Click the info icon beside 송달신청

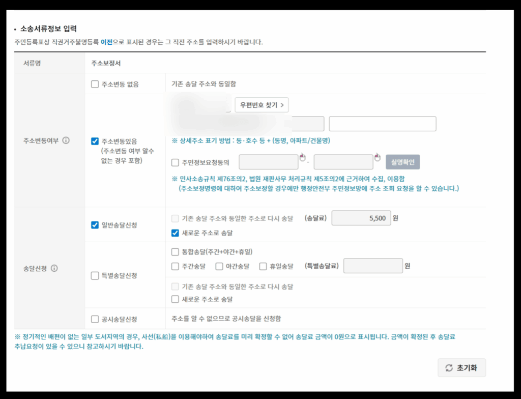(x=54, y=268)
